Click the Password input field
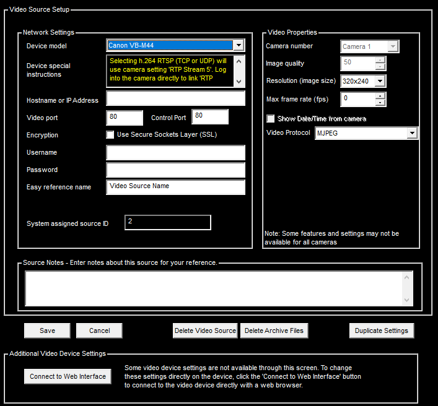The height and width of the screenshot is (406, 438). pos(175,170)
